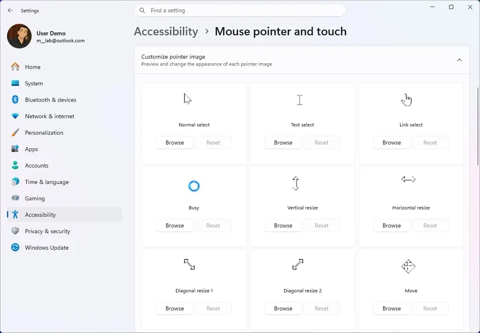480x333 pixels.
Task: Reset the Vertical resize pointer
Action: (x=322, y=225)
